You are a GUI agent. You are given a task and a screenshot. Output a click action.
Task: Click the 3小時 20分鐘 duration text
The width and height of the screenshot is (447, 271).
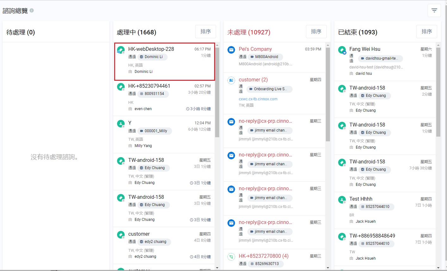(199, 92)
